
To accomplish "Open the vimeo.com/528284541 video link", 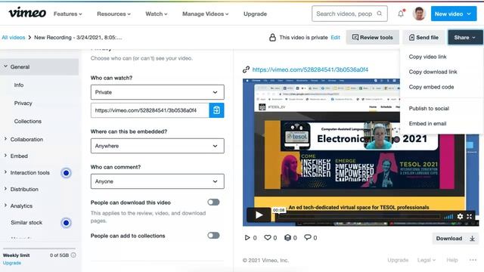I will click(x=310, y=70).
